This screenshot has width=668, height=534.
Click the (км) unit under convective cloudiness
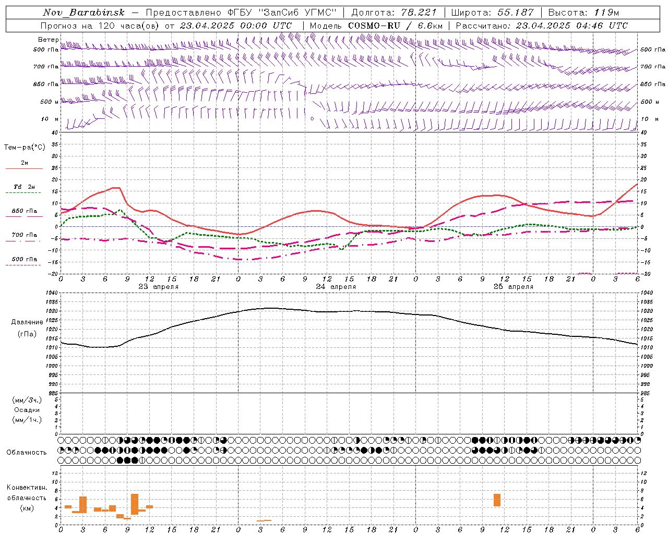tap(27, 508)
